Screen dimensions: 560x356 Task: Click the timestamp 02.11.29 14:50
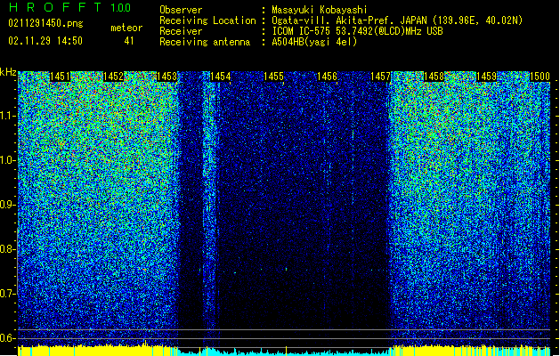click(45, 41)
